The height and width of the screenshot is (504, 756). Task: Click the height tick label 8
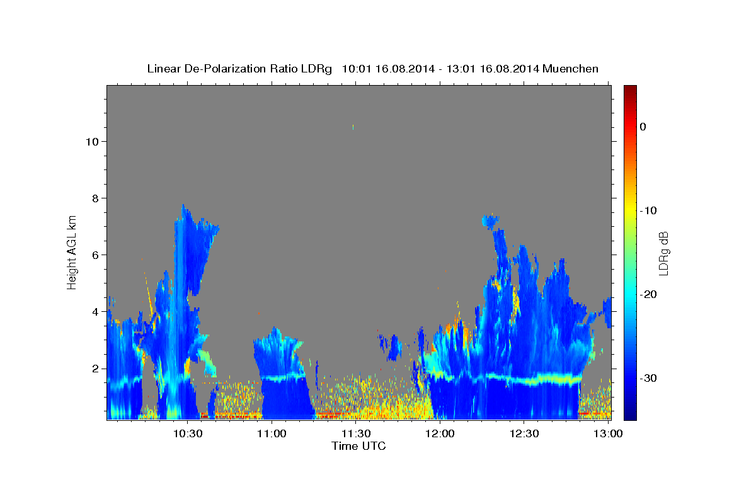click(x=94, y=198)
